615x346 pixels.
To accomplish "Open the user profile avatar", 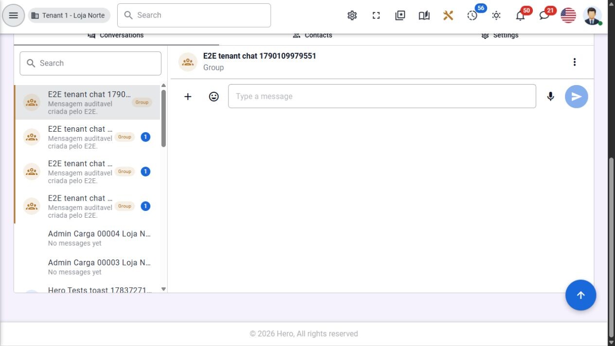I will 592,16.
